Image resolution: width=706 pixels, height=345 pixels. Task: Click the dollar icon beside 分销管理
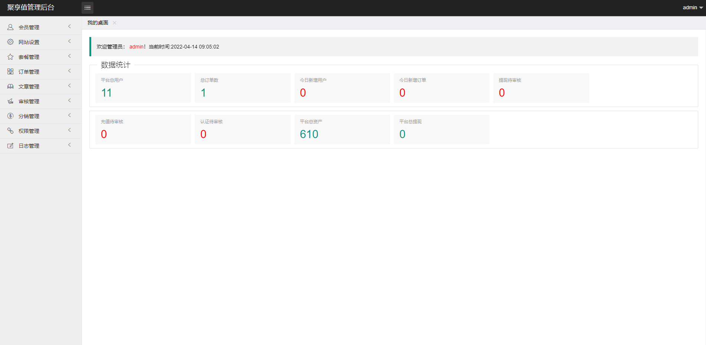[x=10, y=116]
